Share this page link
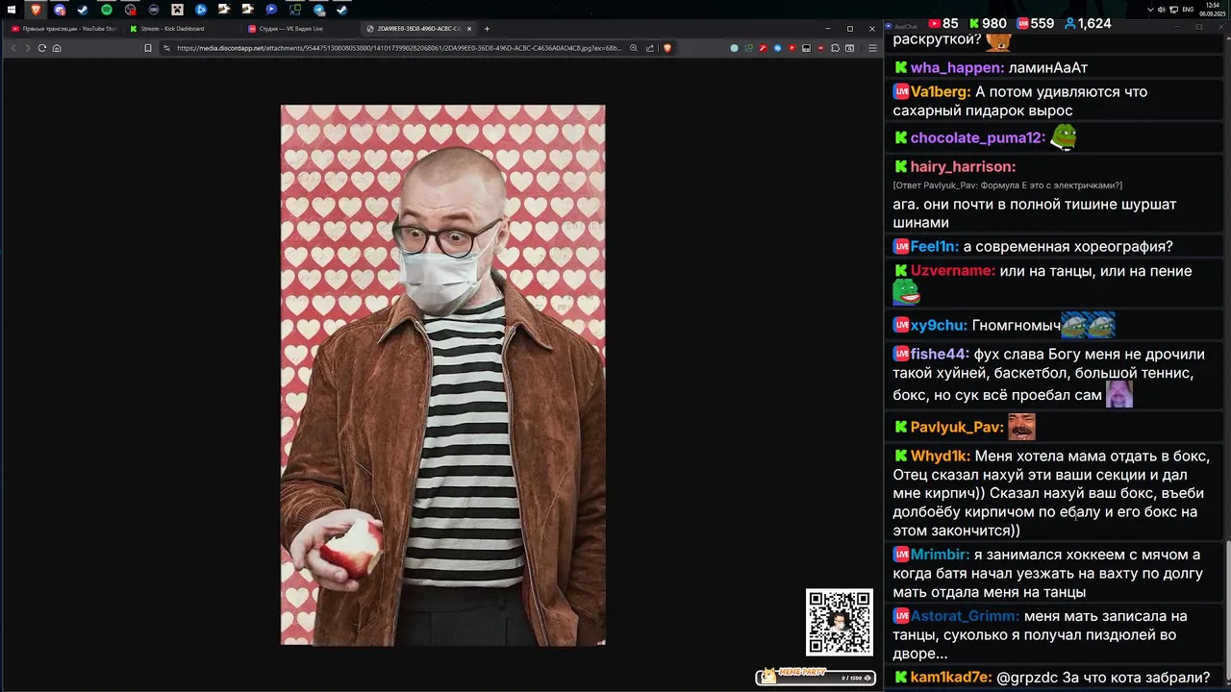Screen dimensions: 1231x692 650,48
